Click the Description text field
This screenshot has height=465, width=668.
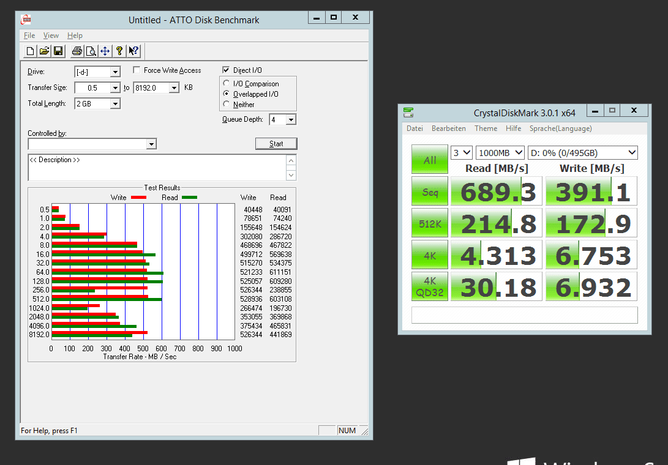coord(156,167)
